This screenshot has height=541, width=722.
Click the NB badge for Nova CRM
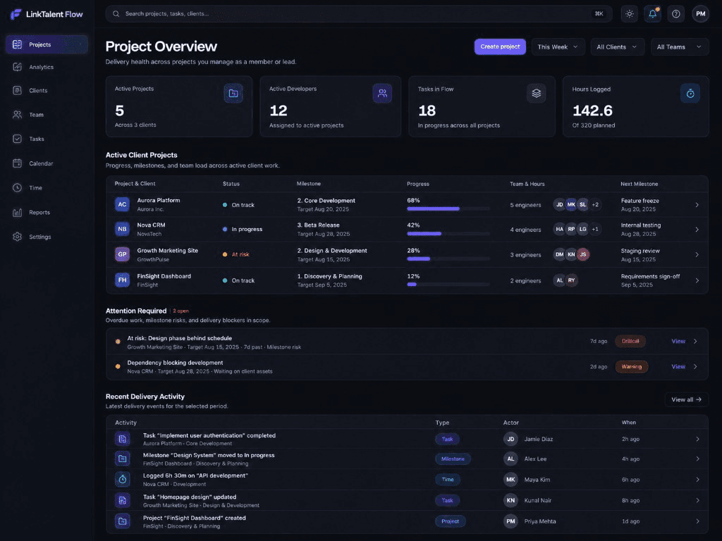[122, 229]
